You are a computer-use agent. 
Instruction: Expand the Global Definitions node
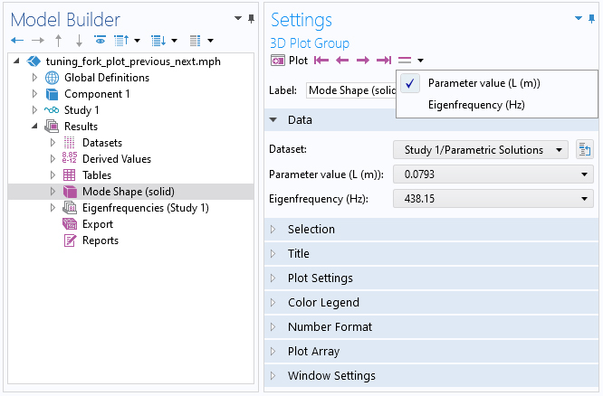[34, 78]
